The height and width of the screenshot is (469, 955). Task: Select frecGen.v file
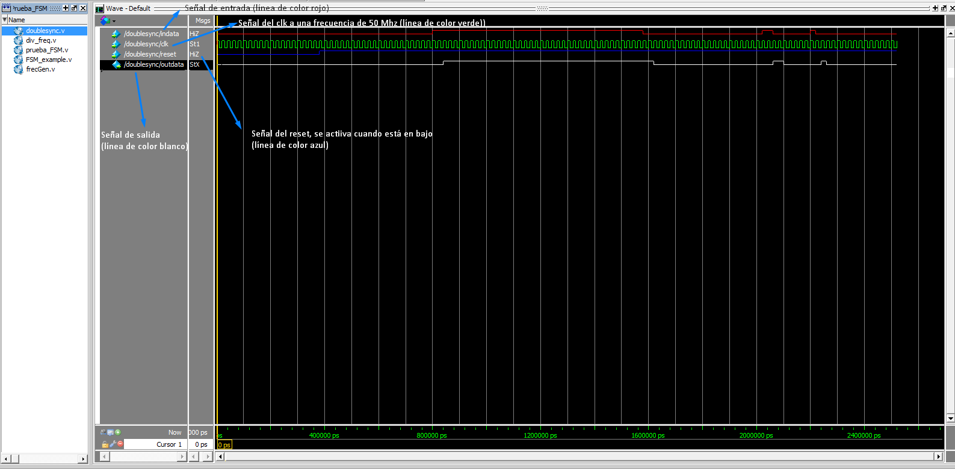[x=40, y=69]
